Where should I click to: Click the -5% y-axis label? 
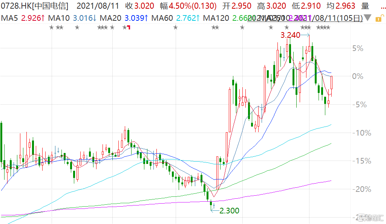pyautogui.click(x=359, y=105)
